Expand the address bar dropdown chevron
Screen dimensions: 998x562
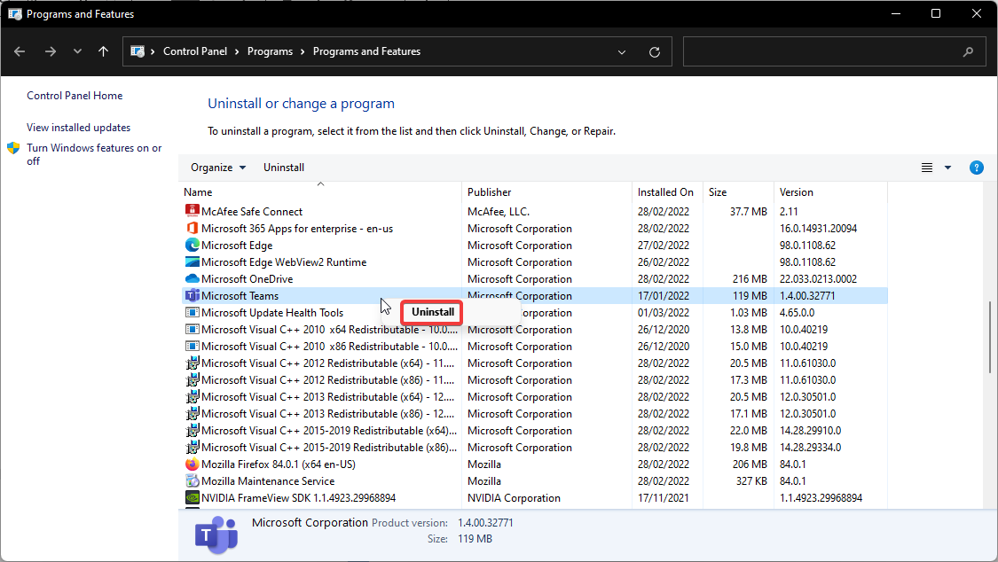point(621,51)
